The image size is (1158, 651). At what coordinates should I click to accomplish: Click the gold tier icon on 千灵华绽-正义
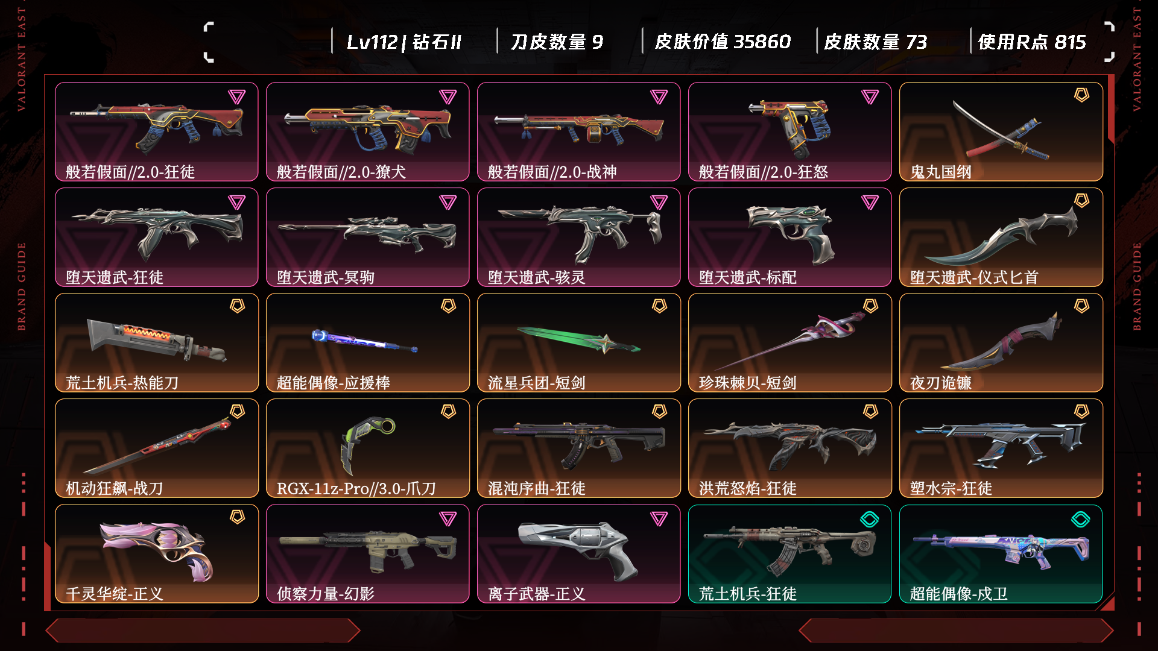[x=237, y=517]
